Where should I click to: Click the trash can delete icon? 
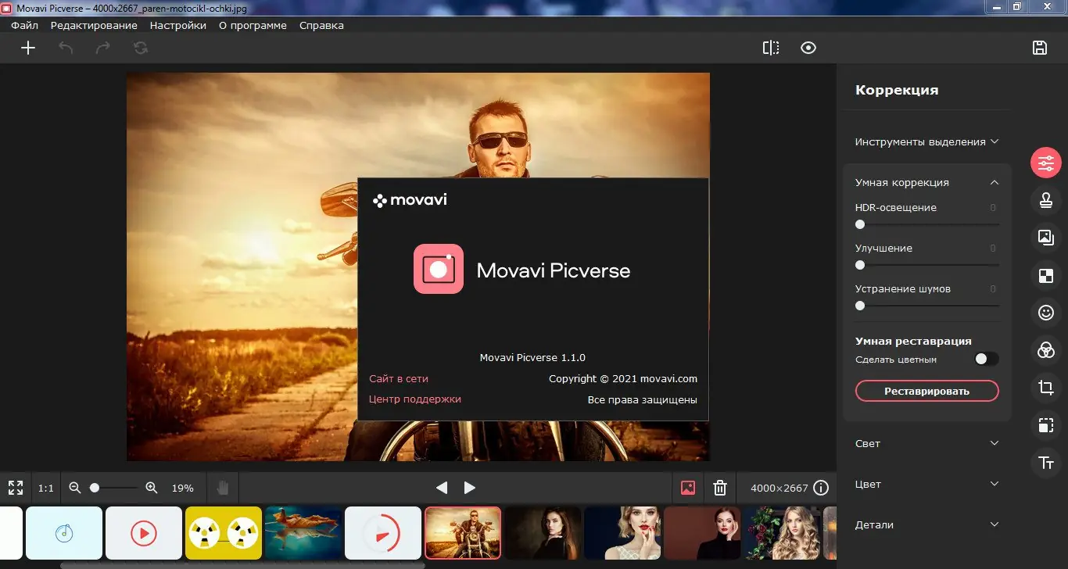point(720,488)
